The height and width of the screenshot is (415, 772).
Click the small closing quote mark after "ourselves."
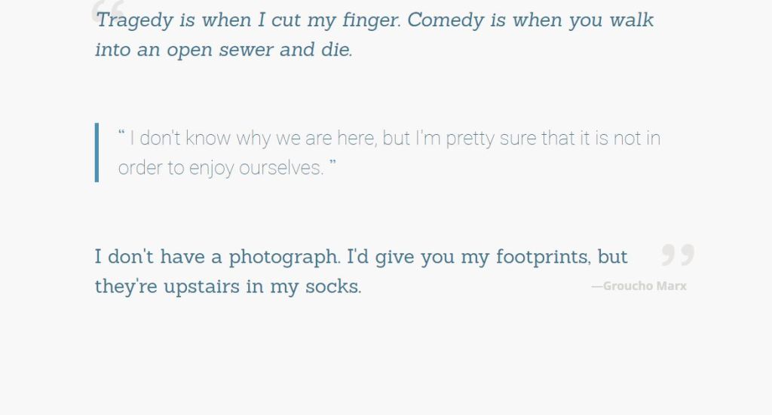pyautogui.click(x=332, y=164)
